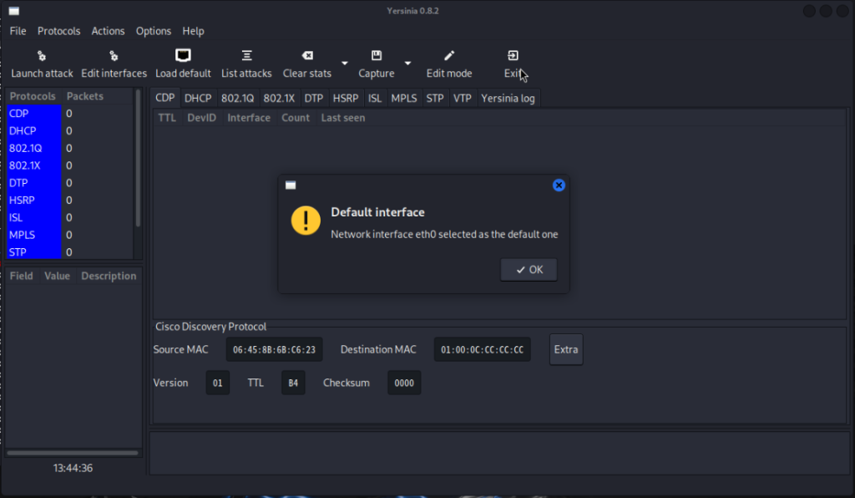Screen dimensions: 855x498
Task: Switch to the ISL tab
Action: [375, 99]
